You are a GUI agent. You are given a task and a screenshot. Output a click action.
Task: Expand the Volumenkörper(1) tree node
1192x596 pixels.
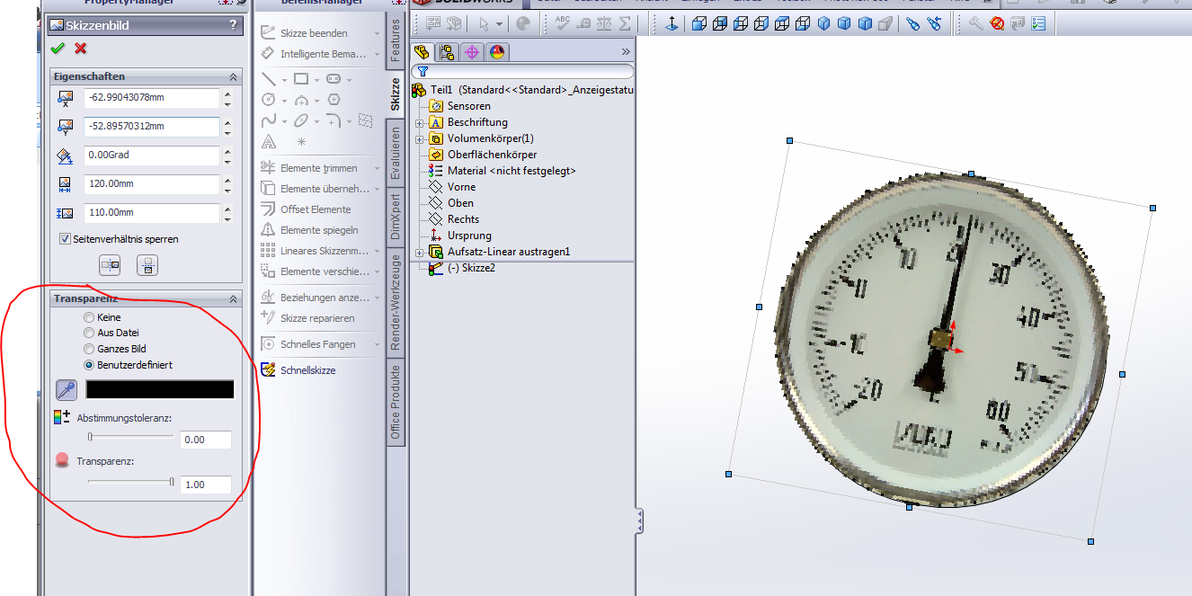419,138
